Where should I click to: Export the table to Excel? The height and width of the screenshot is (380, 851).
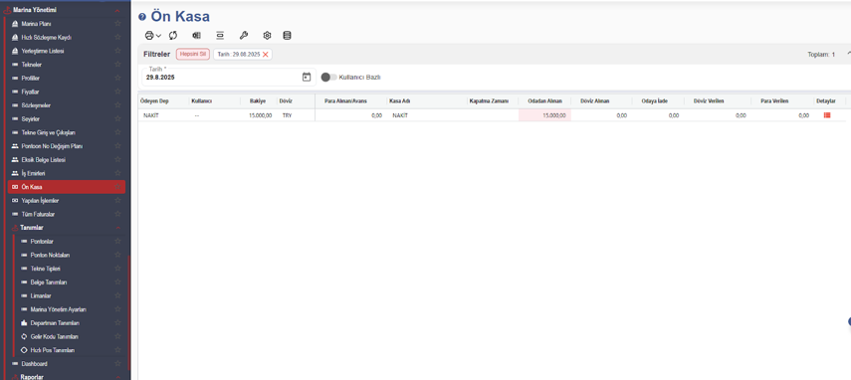point(196,35)
